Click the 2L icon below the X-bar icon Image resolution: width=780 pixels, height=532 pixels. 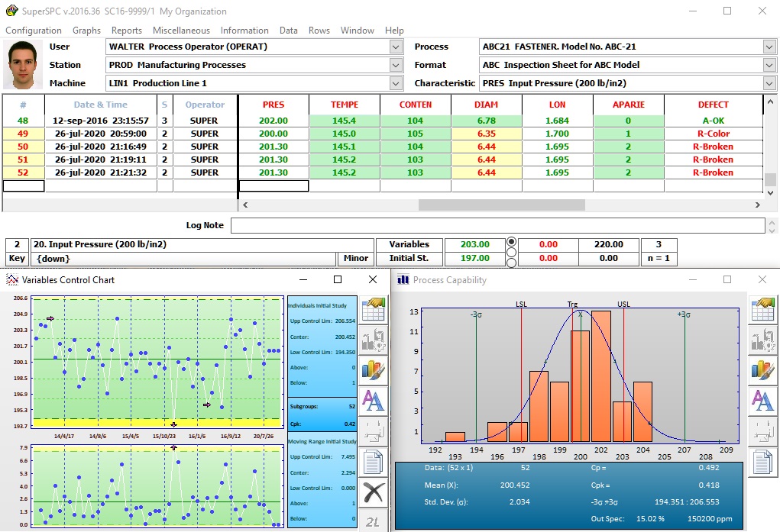tap(373, 521)
